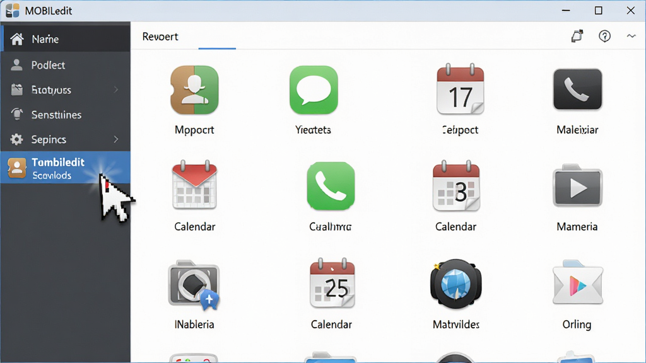Open the Mameria video folder icon
The image size is (646, 363).
578,185
